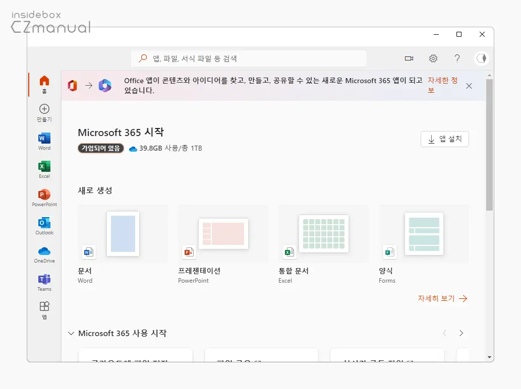Screen dimensions: 521x389
Task: Create a new Word document thumbnail
Action: (123, 234)
